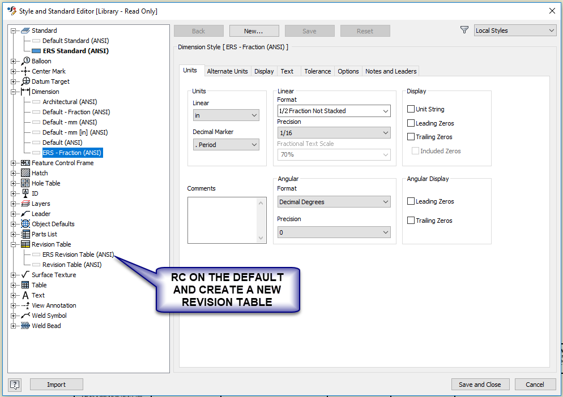Image resolution: width=563 pixels, height=397 pixels.
Task: Click the Cancel button
Action: pyautogui.click(x=535, y=385)
